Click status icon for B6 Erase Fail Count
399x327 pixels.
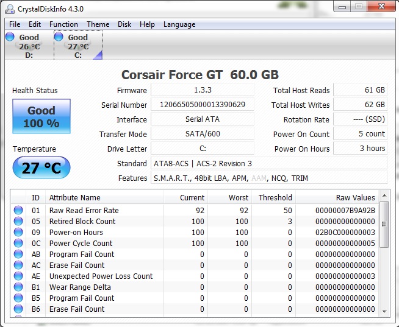[18, 309]
